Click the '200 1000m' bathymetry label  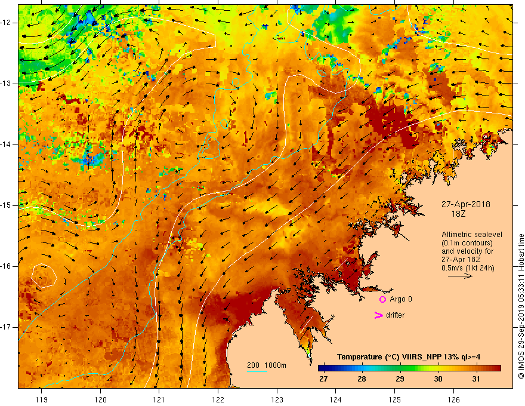(x=267, y=365)
